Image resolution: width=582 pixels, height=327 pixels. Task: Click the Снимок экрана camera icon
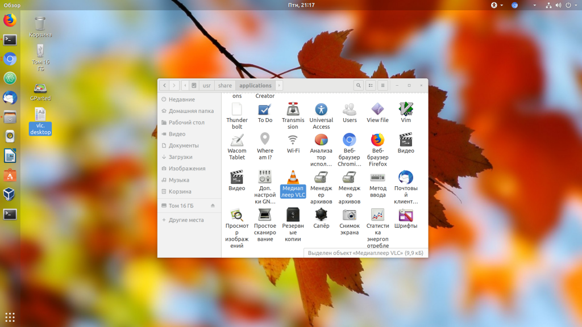tap(350, 215)
